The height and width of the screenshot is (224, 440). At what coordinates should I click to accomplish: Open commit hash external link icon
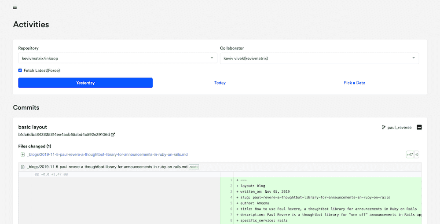[x=113, y=135]
